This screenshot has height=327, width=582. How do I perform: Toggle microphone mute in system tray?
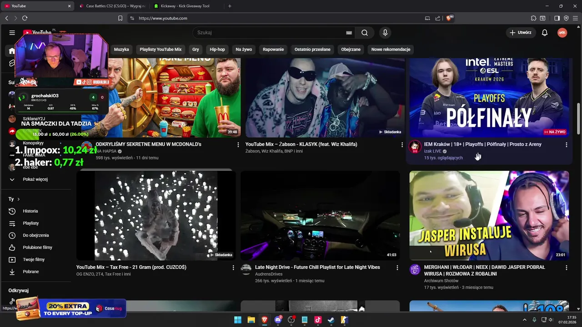[534, 320]
